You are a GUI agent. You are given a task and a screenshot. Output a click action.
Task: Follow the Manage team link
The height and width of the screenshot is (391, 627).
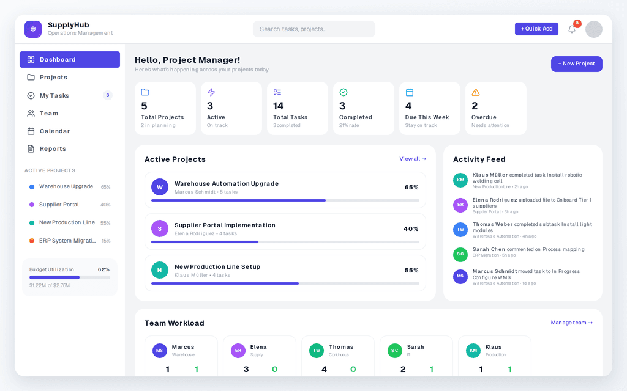pyautogui.click(x=571, y=323)
